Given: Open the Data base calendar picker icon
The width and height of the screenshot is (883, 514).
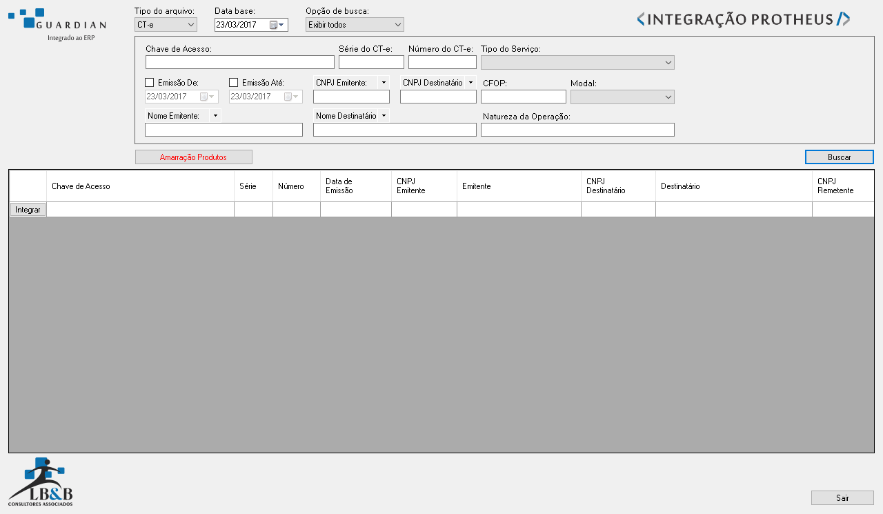Looking at the screenshot, I should click(277, 25).
